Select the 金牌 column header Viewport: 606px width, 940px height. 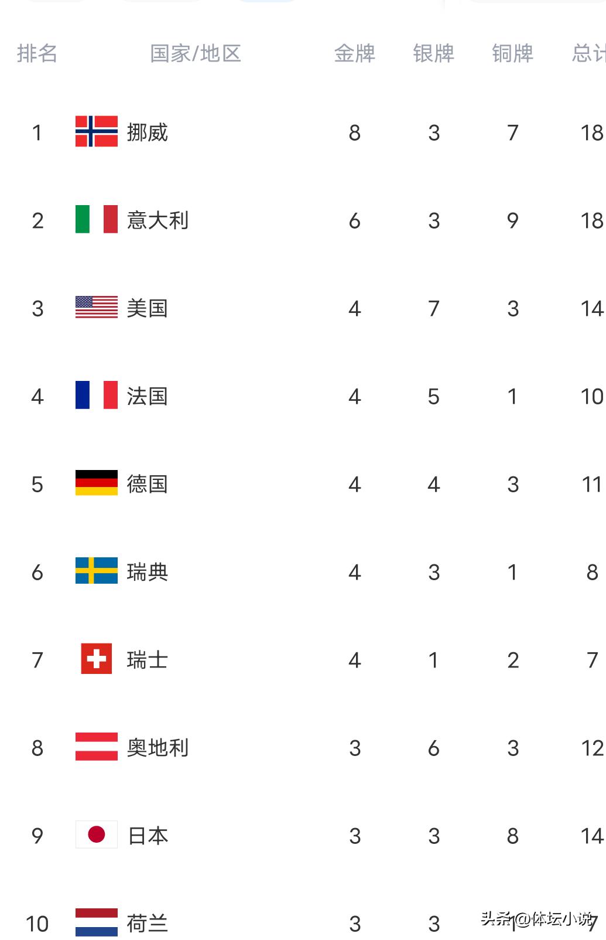pyautogui.click(x=354, y=53)
